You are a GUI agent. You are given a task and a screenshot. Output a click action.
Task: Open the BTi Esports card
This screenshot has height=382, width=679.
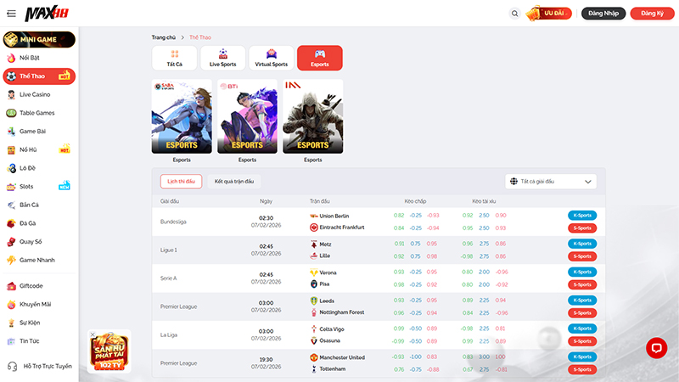(247, 116)
